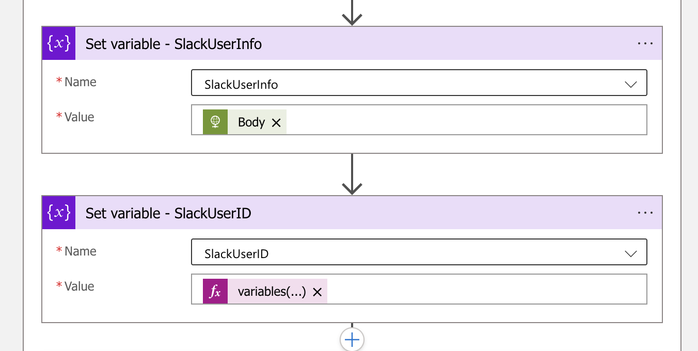Click the green Body token icon

click(215, 122)
